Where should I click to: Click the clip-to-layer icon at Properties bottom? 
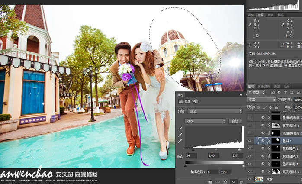(x=210, y=182)
